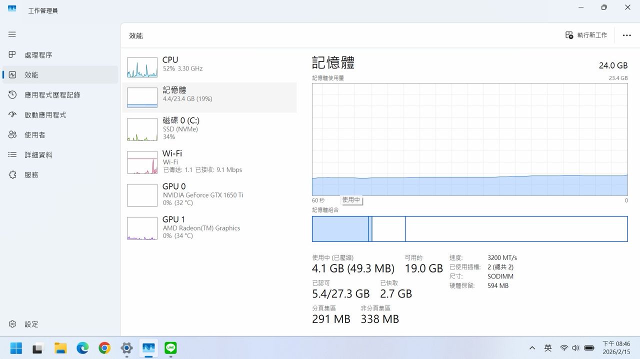This screenshot has width=640, height=359.
Task: Select 磁碟 0 (C:) disk item
Action: pyautogui.click(x=209, y=129)
